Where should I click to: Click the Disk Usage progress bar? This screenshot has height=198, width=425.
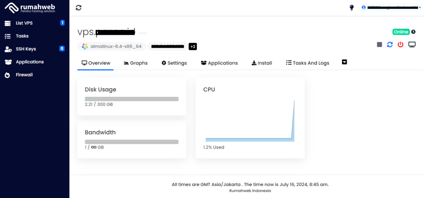(132, 99)
